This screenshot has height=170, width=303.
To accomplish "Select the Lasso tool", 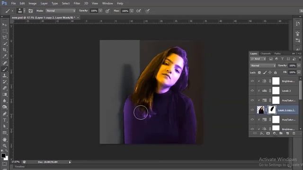I will 5,37.
